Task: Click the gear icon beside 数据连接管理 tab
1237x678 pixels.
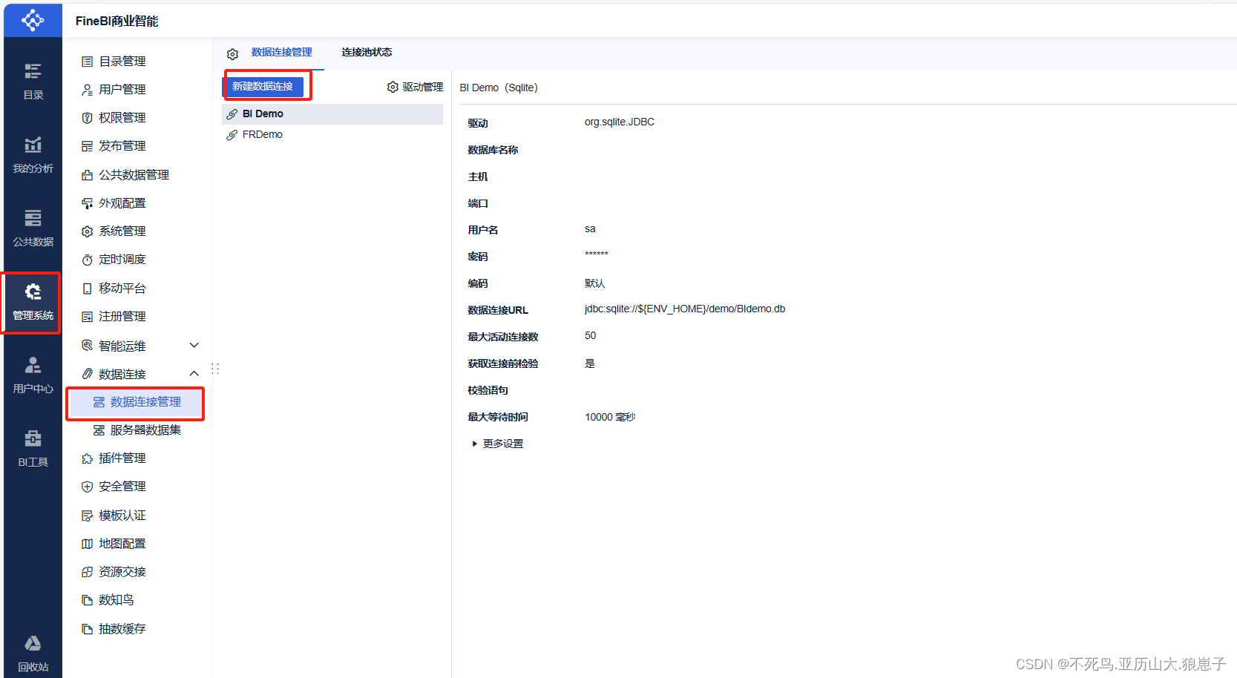Action: (x=232, y=53)
